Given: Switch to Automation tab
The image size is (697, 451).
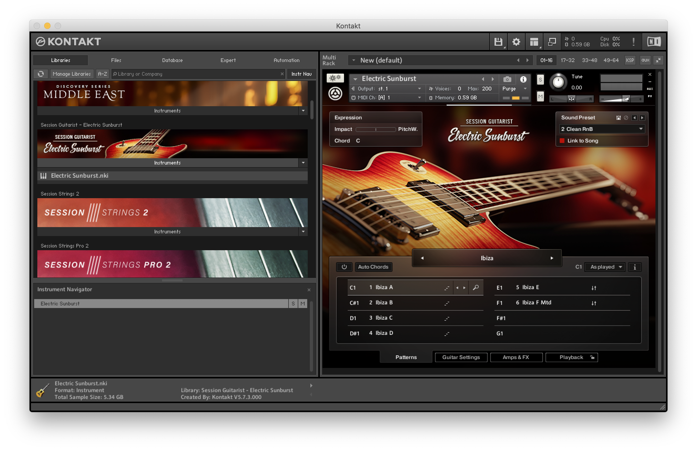Looking at the screenshot, I should point(286,60).
